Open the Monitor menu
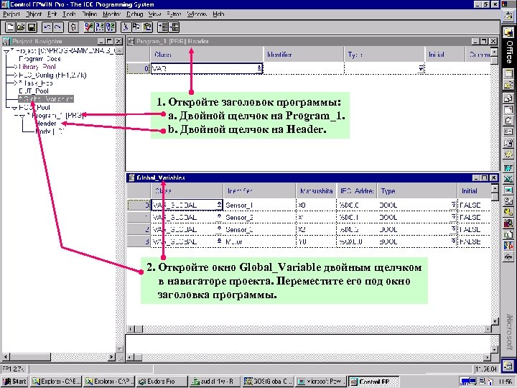 [x=112, y=14]
